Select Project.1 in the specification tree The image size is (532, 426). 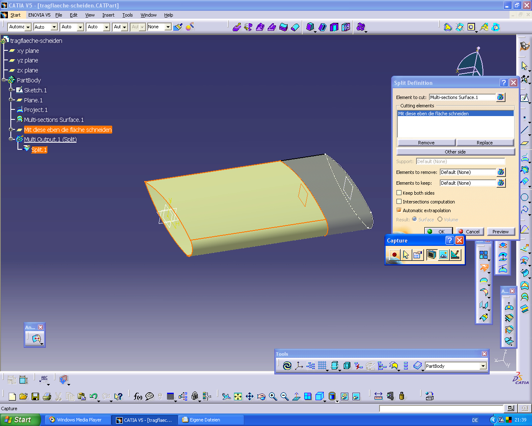pyautogui.click(x=36, y=110)
